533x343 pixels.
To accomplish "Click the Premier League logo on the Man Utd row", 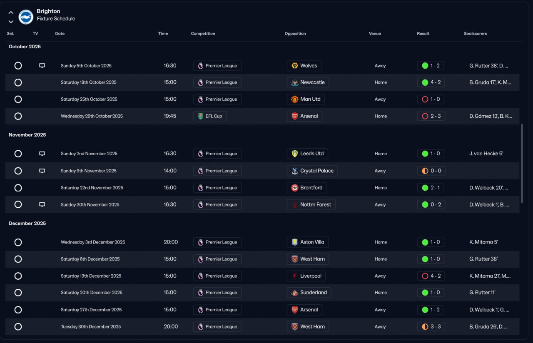I will click(200, 99).
